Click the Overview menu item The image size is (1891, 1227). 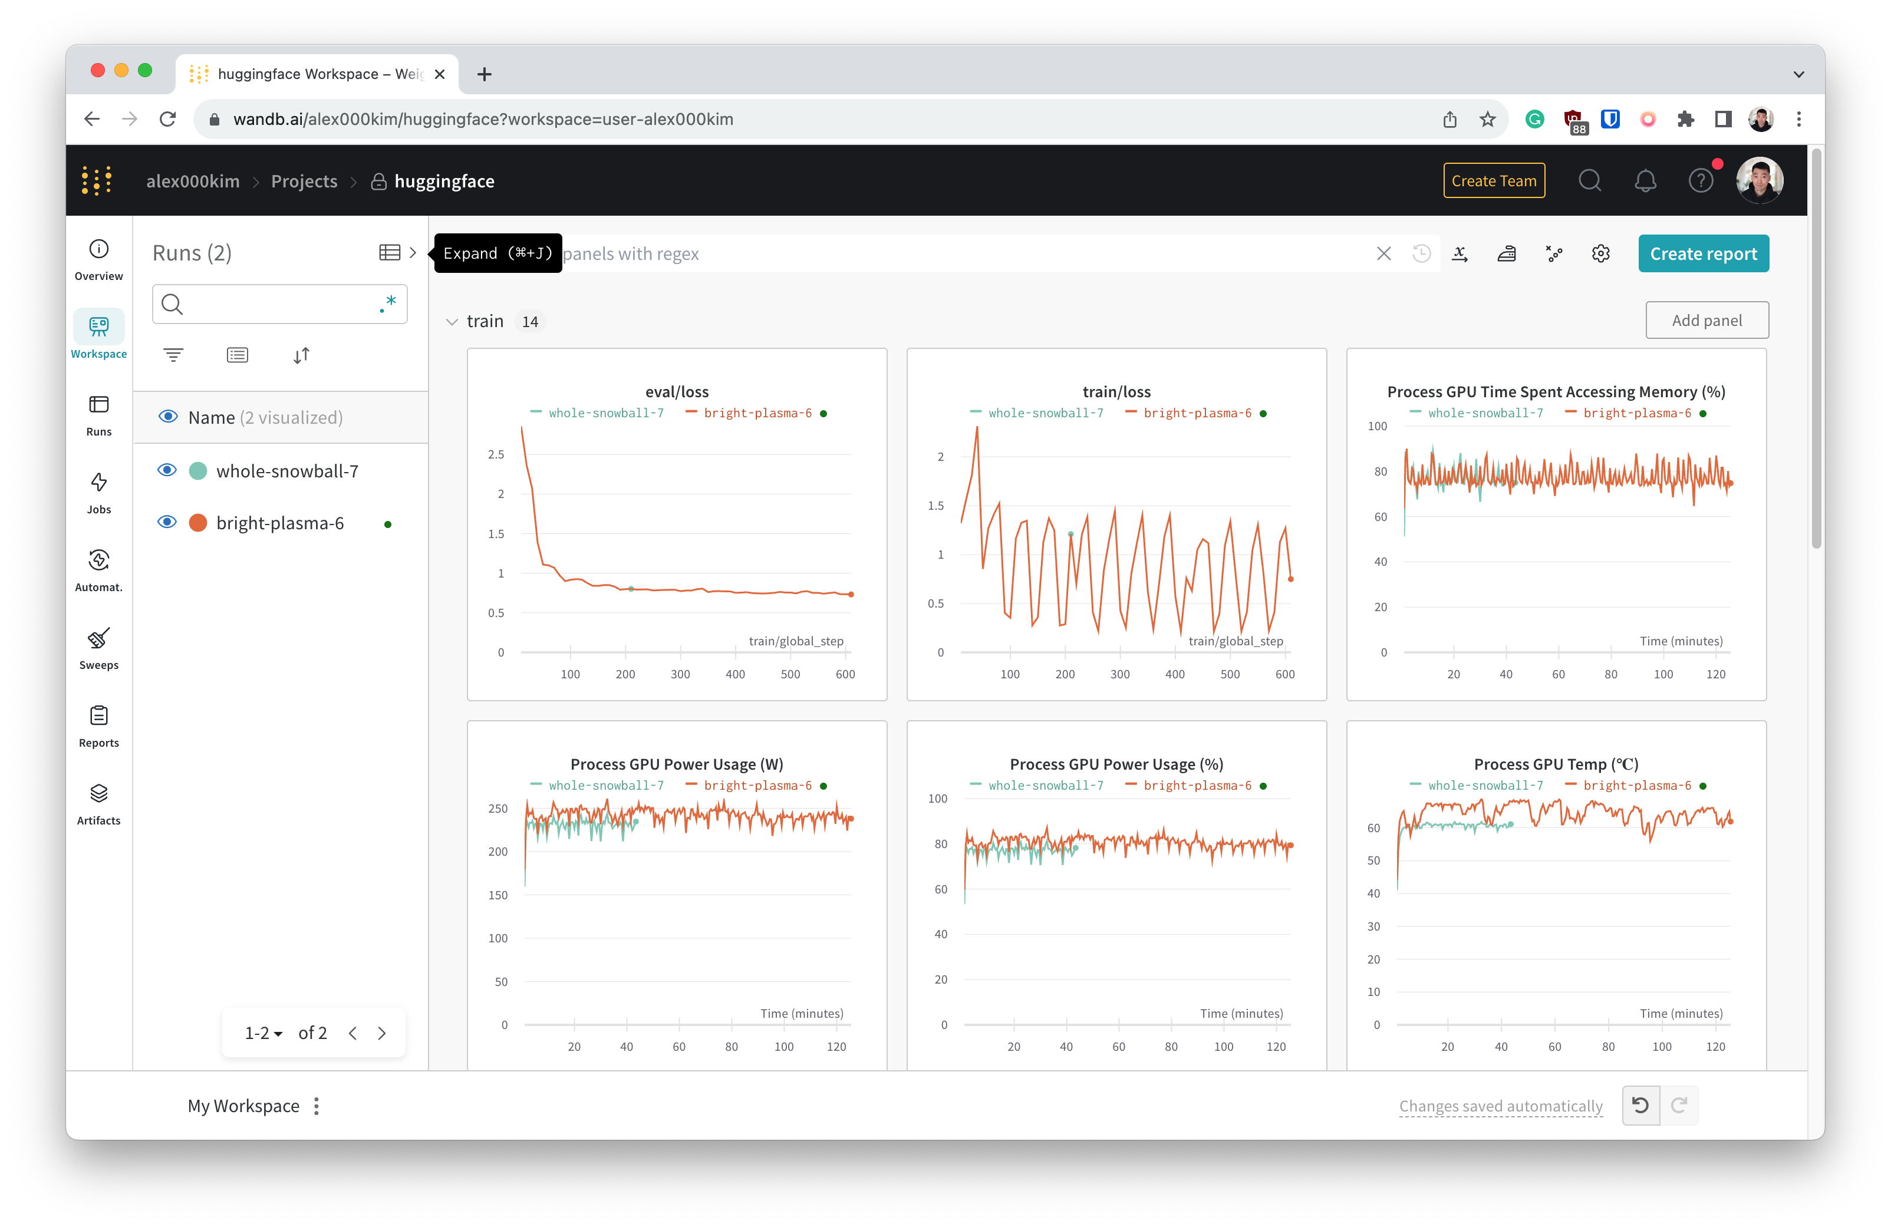click(97, 262)
